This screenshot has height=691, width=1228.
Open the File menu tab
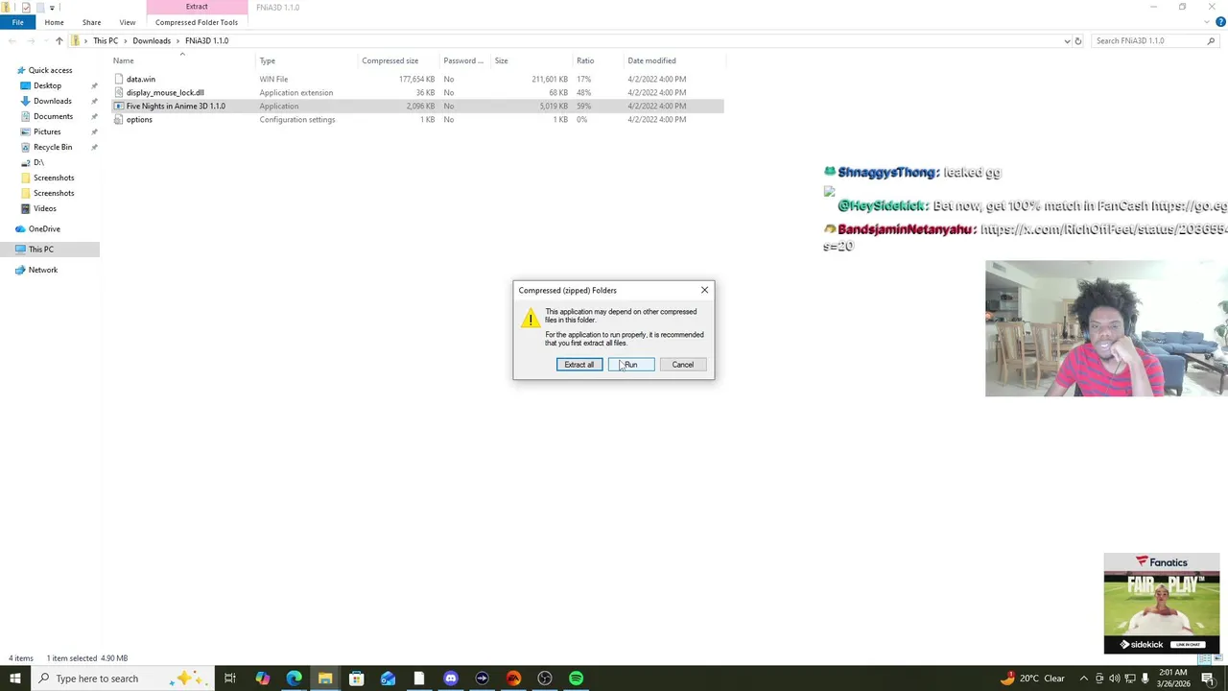[17, 22]
